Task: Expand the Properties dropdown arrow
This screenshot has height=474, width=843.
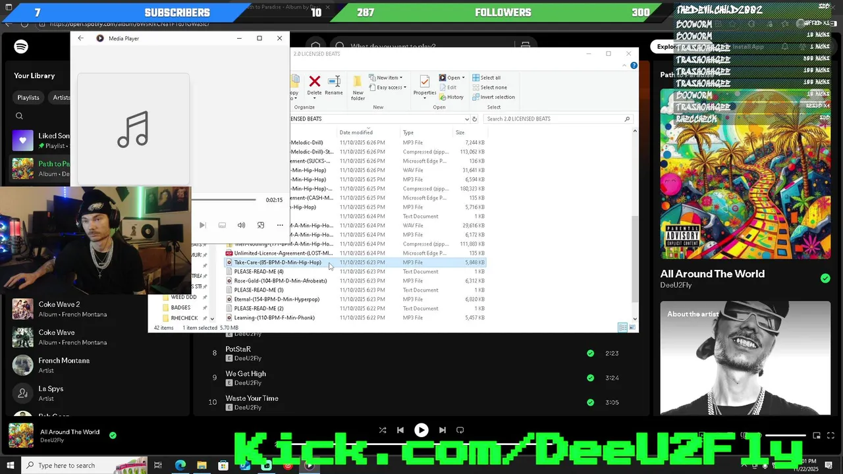Action: click(425, 98)
